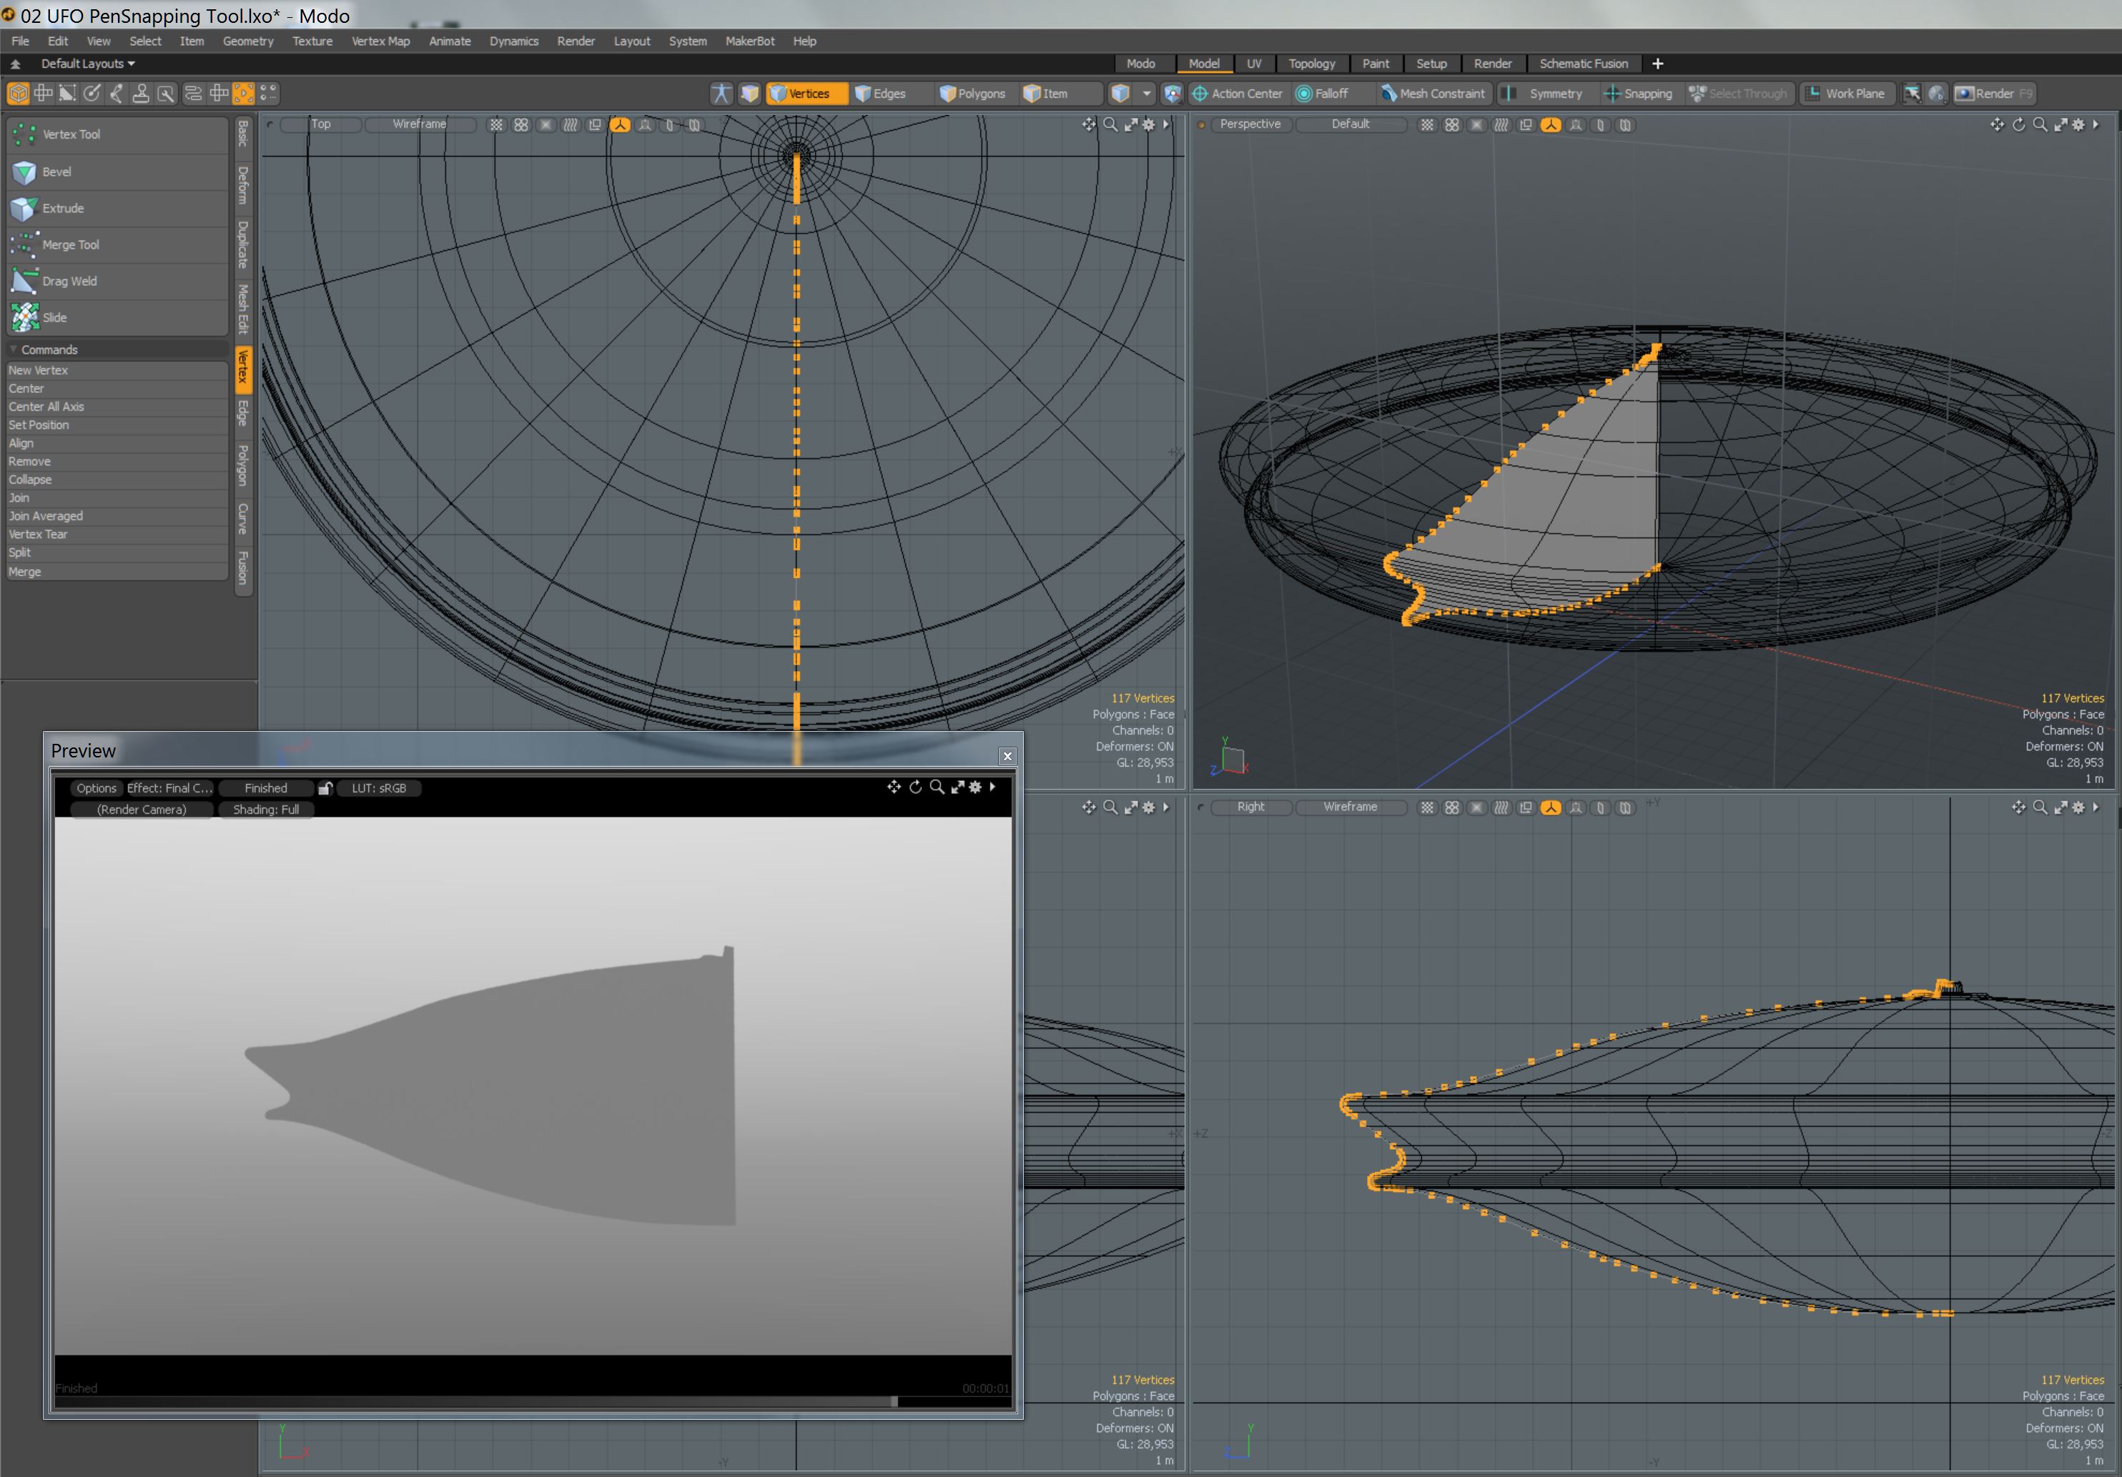Switch to the Topology layout tab
The width and height of the screenshot is (2122, 1477).
click(1311, 64)
